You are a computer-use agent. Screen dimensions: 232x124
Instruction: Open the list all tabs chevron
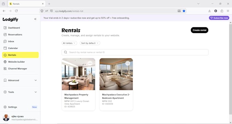click(199, 4)
